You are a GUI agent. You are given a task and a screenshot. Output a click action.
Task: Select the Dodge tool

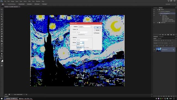2,41
